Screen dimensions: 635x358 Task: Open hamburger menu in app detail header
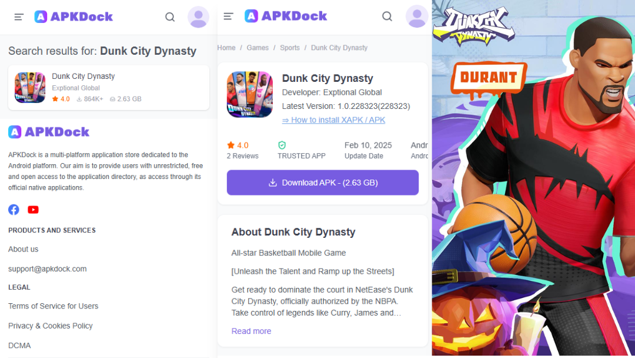click(x=228, y=16)
